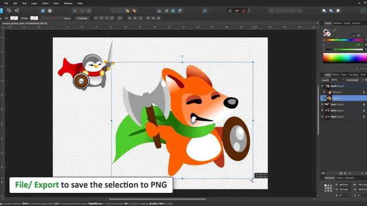Open the View menu

[x=56, y=3]
